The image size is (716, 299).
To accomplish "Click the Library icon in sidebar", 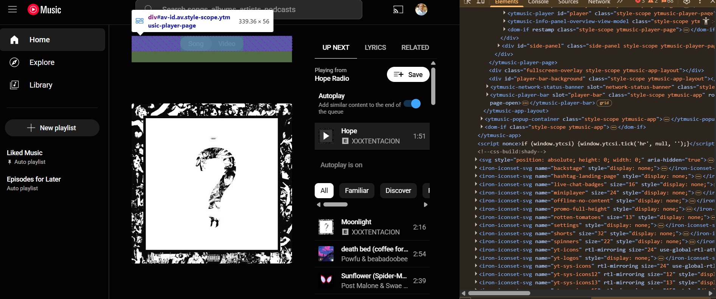I will click(x=14, y=85).
